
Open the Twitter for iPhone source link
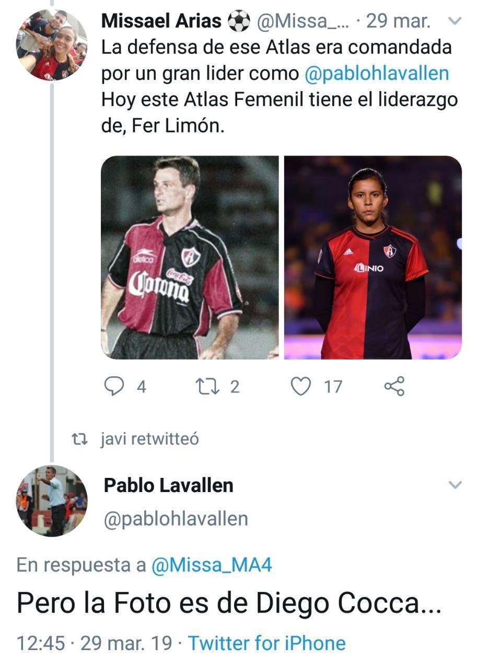266,643
